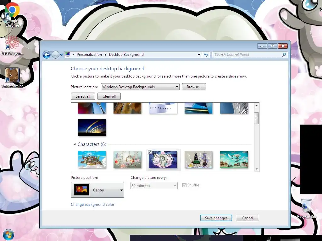This screenshot has height=241, width=322.
Task: Open the Picture position Center dropdown
Action: tap(97, 190)
